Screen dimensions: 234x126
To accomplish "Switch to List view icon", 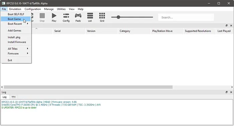I will 90,17.
